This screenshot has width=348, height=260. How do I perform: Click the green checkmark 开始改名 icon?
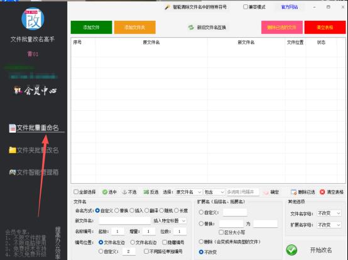pos(291,250)
